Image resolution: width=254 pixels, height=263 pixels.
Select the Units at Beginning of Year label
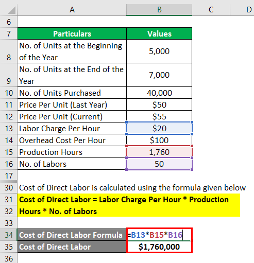pyautogui.click(x=72, y=51)
